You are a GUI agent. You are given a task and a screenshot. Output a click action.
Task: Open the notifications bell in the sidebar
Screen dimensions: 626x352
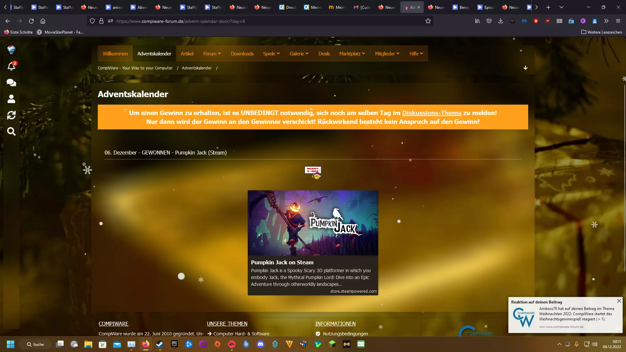[x=11, y=66]
